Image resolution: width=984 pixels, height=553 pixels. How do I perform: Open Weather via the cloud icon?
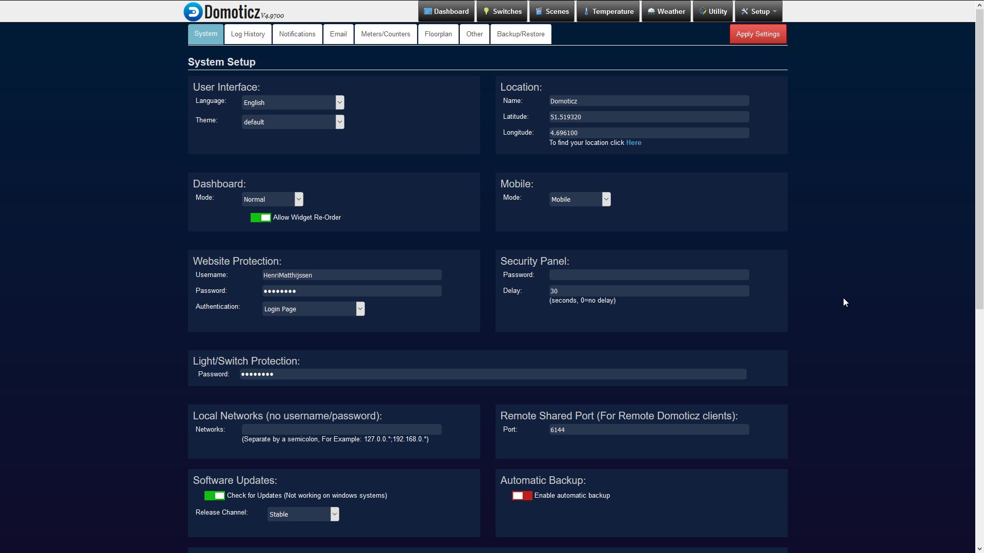651,11
